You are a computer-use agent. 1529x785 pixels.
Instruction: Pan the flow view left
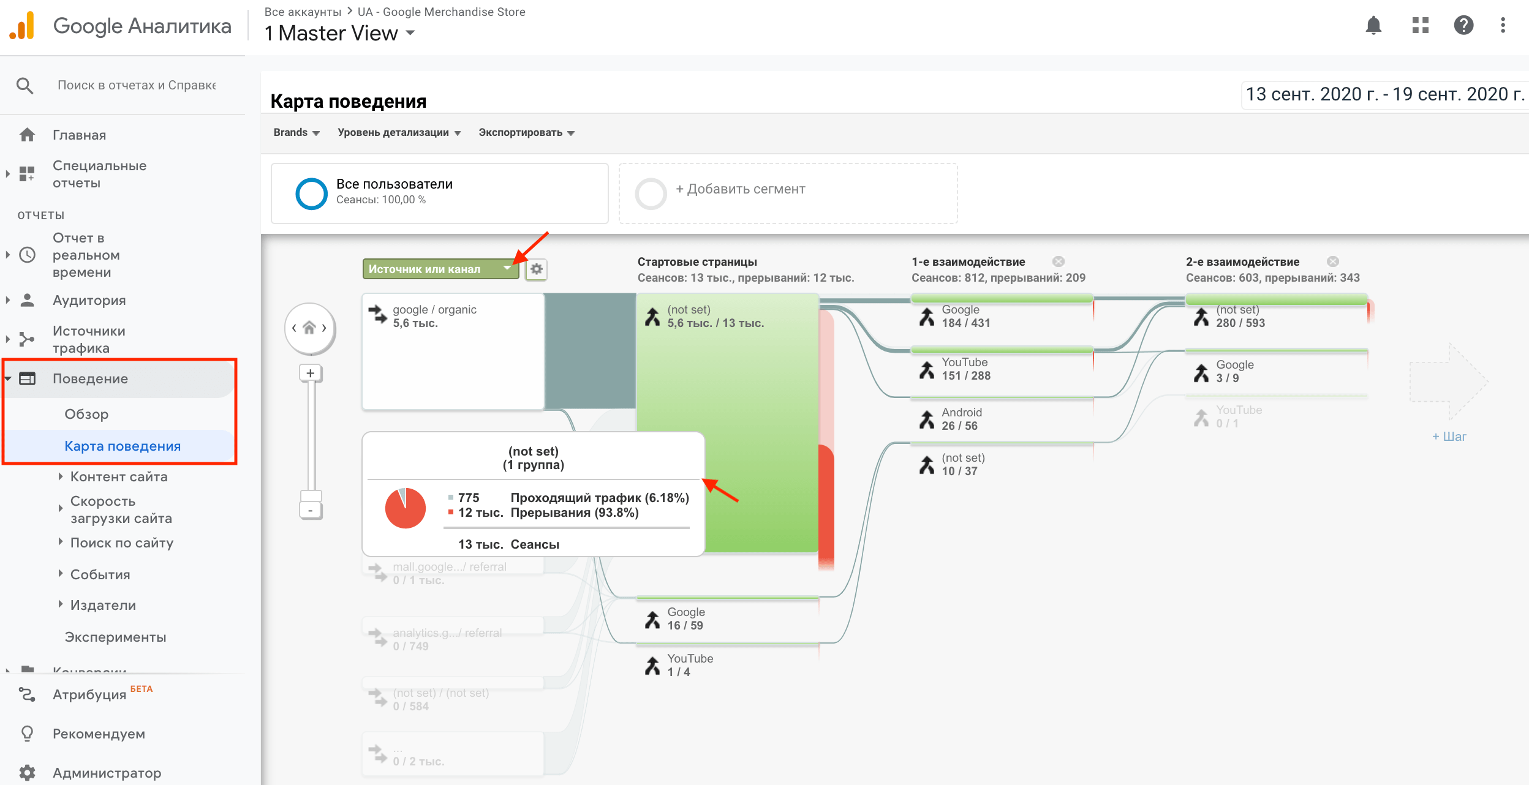pos(295,328)
